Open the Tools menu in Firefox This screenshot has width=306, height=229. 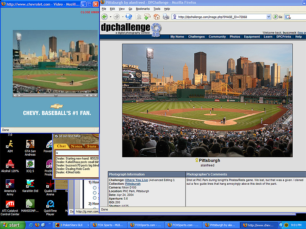157,9
